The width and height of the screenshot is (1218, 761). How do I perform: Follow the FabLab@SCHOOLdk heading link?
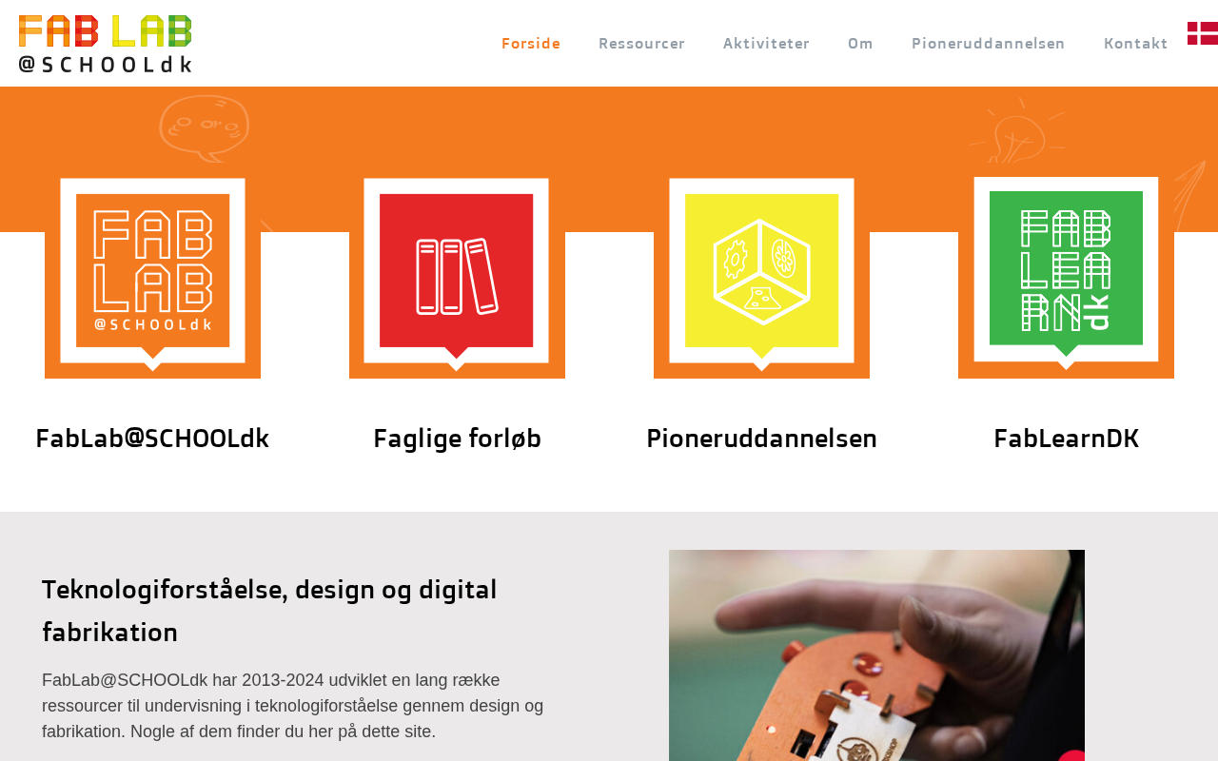pos(152,439)
